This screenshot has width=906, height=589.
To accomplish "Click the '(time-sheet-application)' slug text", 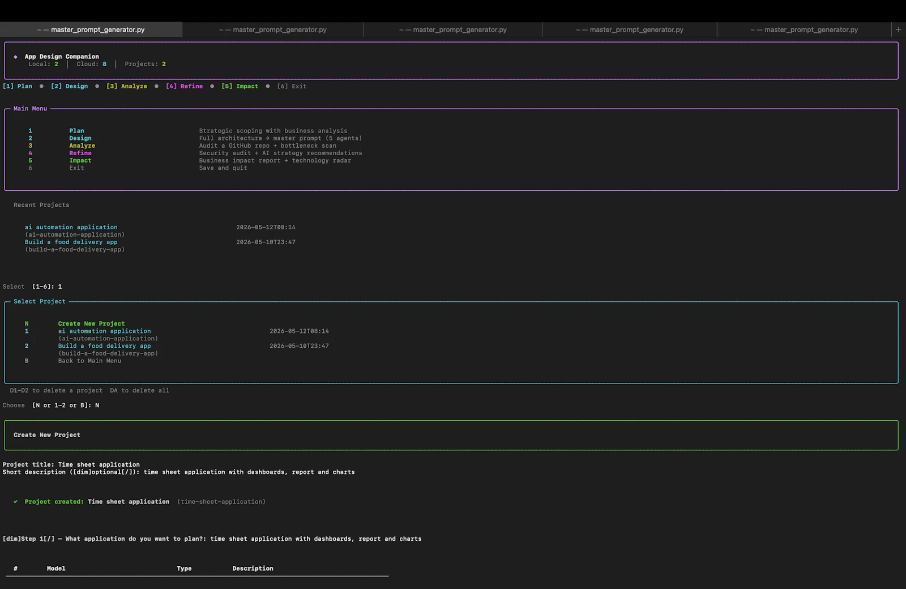I will click(x=221, y=502).
